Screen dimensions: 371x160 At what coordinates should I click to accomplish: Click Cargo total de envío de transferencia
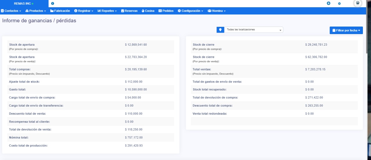36,106
